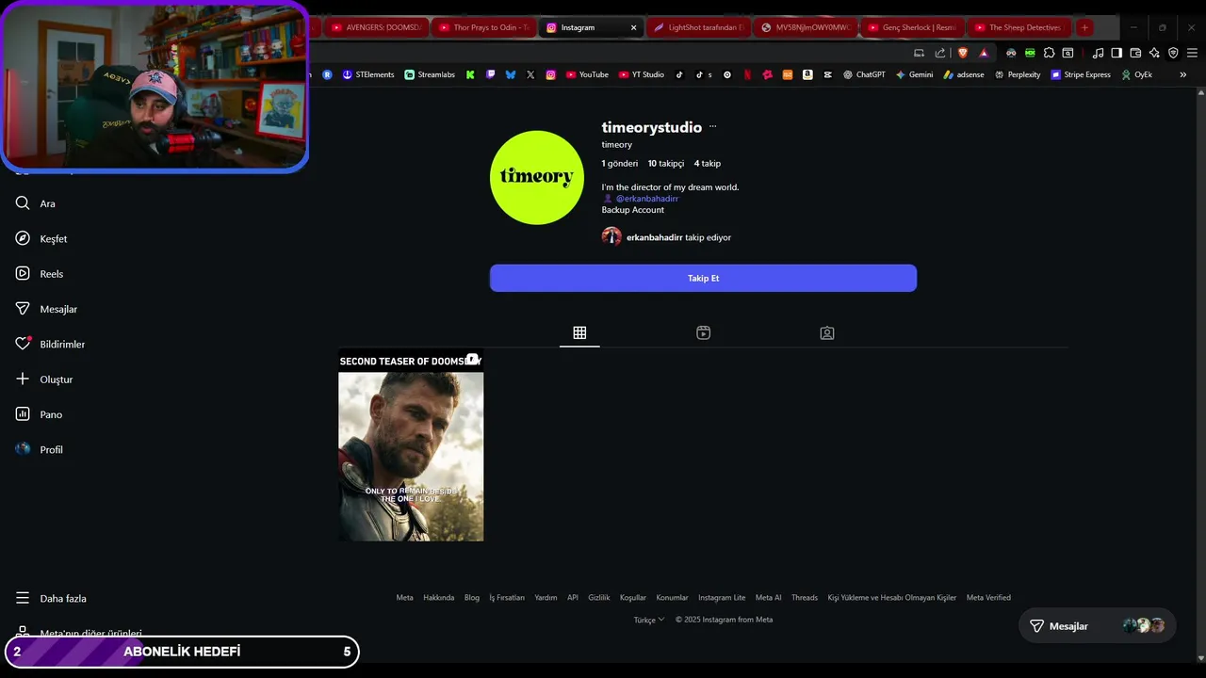Screen dimensions: 1206x678
Task: Open Brave wallet icon in toolbar
Action: tap(1135, 53)
